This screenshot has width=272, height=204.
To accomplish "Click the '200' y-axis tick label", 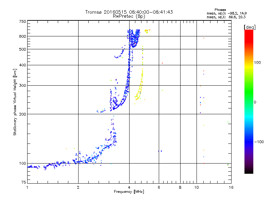I will click(x=22, y=114).
